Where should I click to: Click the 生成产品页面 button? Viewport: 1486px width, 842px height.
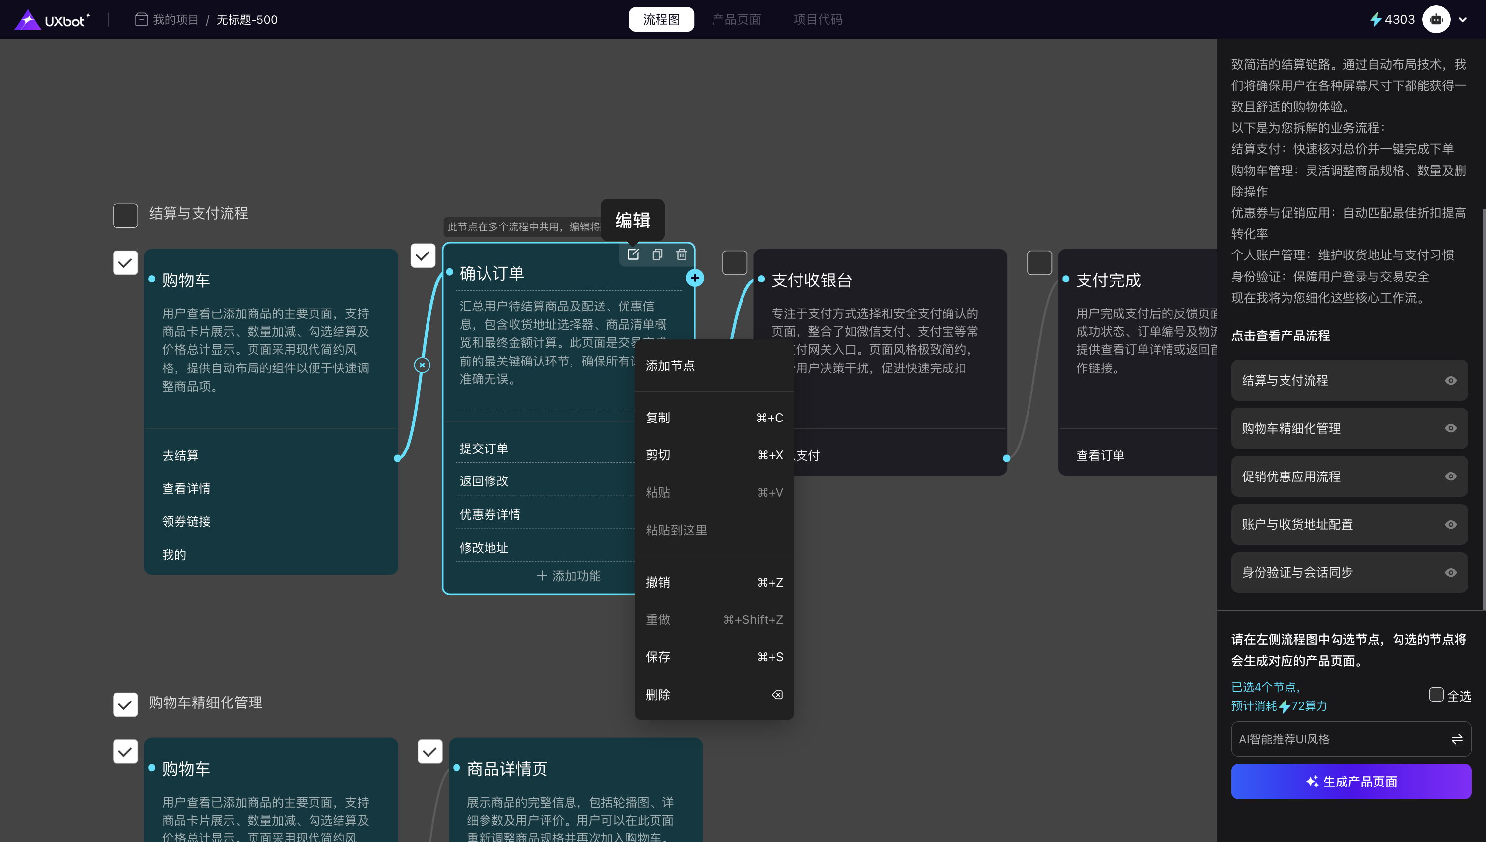(1351, 781)
